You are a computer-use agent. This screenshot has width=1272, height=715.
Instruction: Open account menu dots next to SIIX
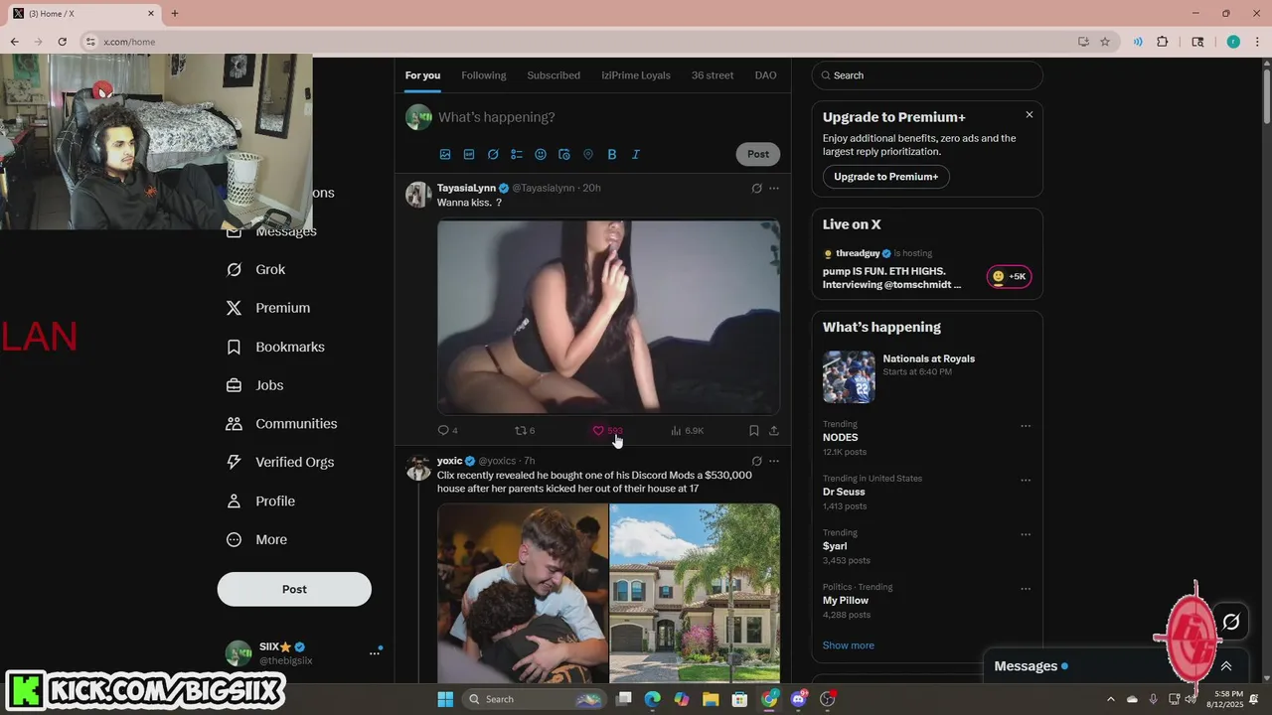375,652
